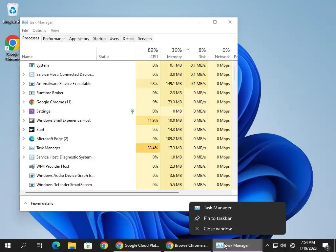Expand the Google Chrome (11) group
Viewport: 336px width, 252px height.
click(24, 102)
